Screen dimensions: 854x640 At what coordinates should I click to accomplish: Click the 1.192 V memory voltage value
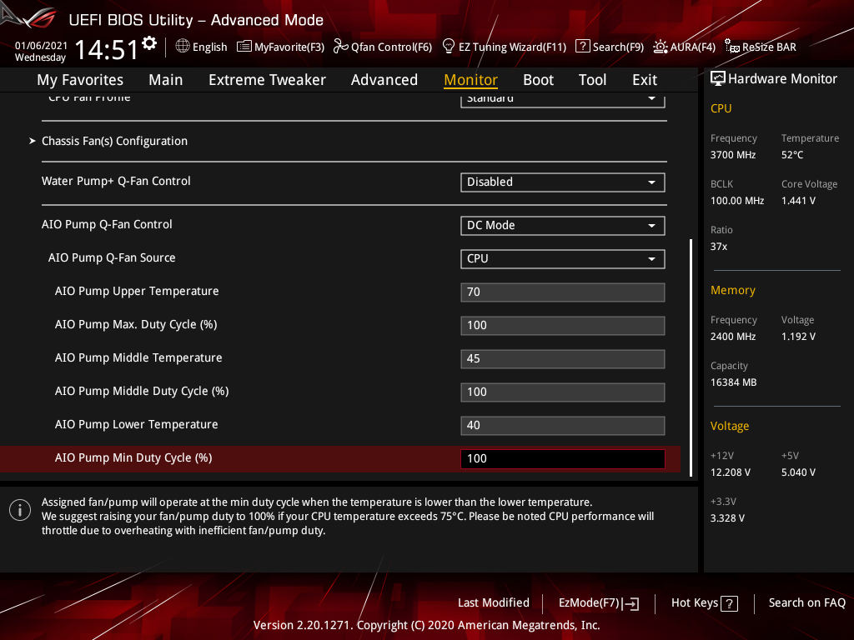click(798, 337)
